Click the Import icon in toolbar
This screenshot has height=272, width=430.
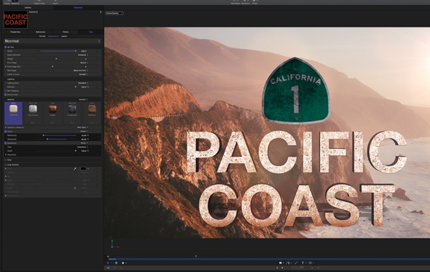tap(55, 2)
